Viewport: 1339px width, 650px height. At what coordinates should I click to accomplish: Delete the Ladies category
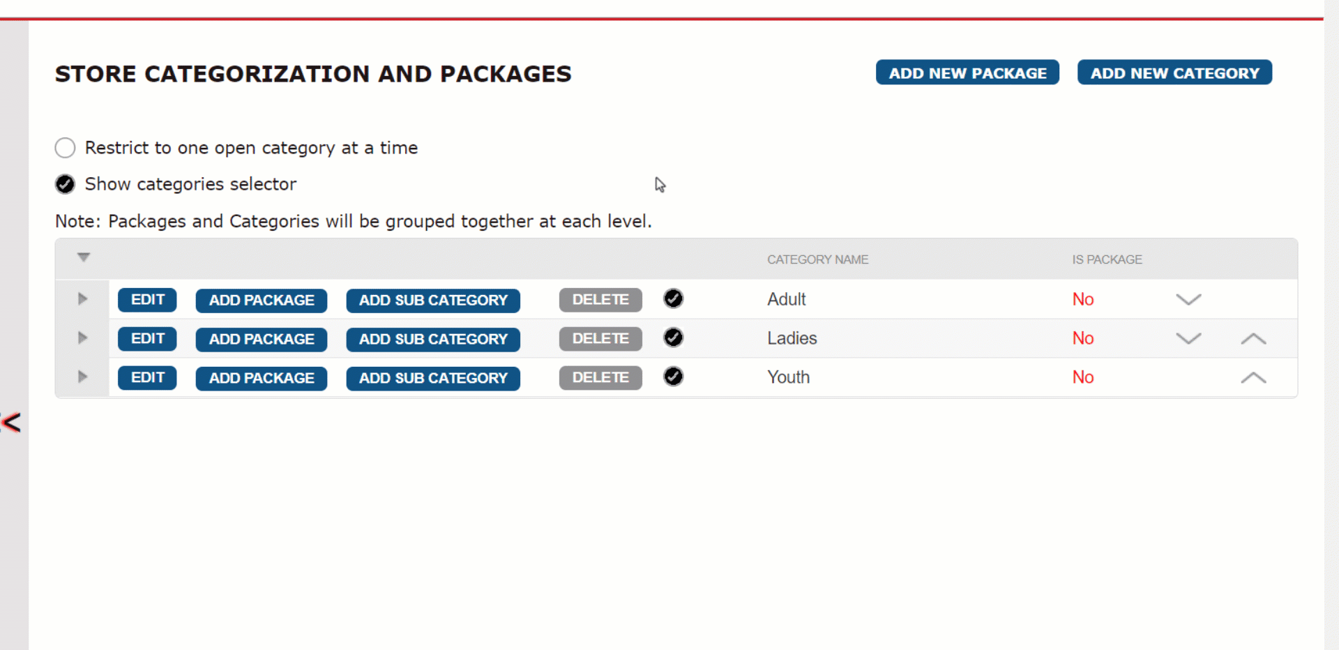click(600, 339)
